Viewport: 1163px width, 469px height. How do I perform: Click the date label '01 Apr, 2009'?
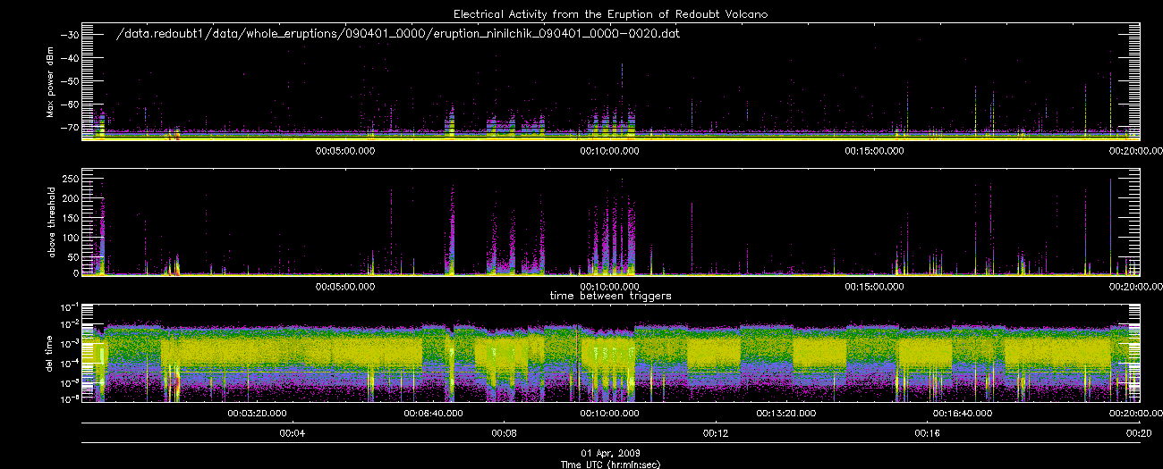click(610, 453)
